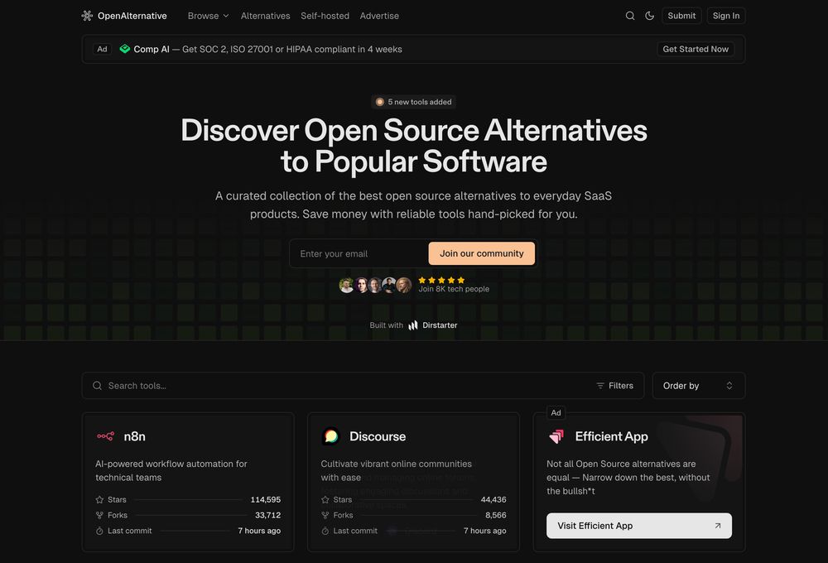Expand the Filters panel
The image size is (828, 563).
[x=614, y=386]
